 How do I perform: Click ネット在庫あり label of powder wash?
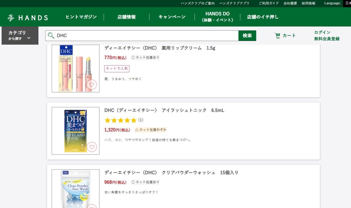pos(145,182)
